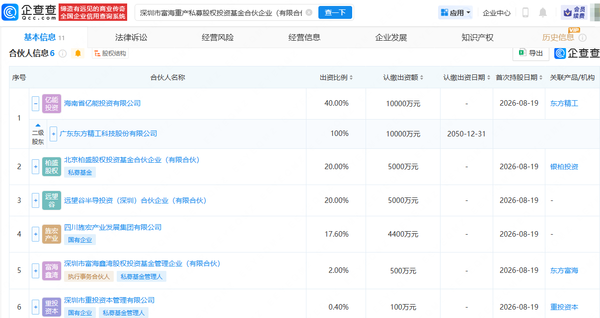
Task: Expand the 四川旌宏产业发展集团 row
Action: click(x=35, y=234)
